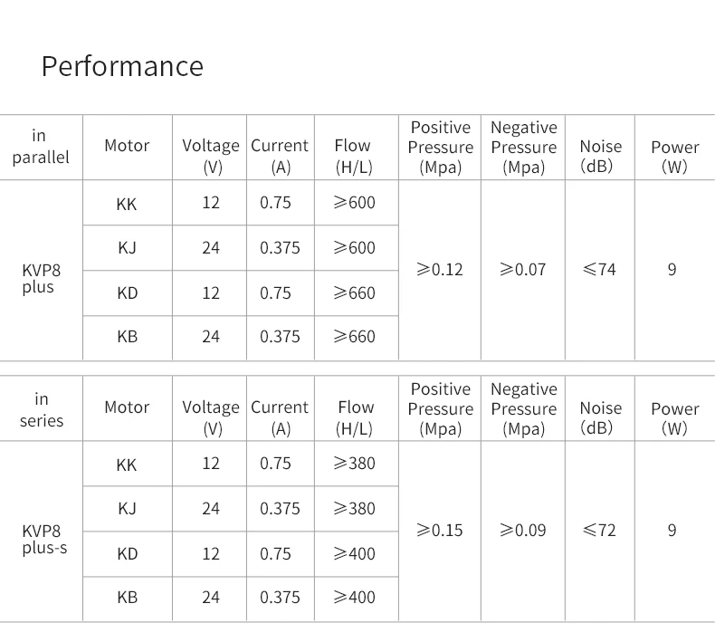
Task: Click the ≤74 noise value
Action: pyautogui.click(x=599, y=269)
